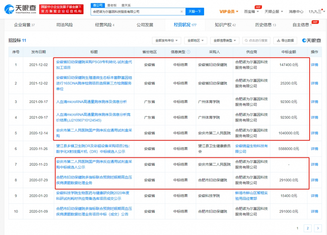Click the TianYanCha logo
Viewport: 327px width, 235px height.
point(20,9)
